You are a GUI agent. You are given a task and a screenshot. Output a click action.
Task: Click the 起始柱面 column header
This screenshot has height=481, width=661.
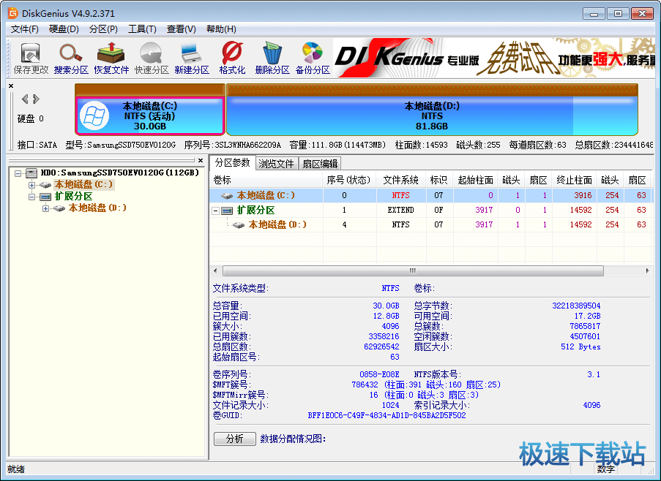pos(476,180)
